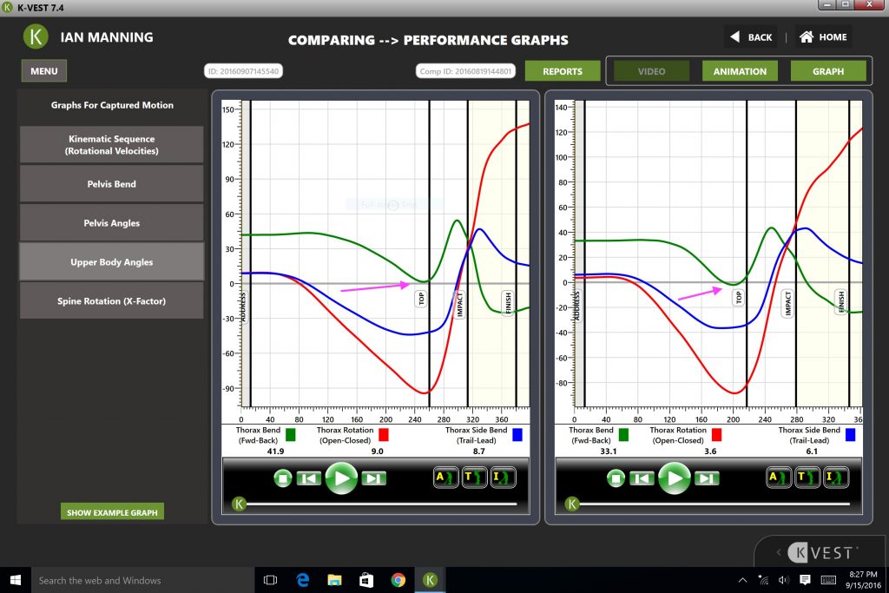Click red Thorax Rotation swatch on right graph
889x593 pixels.
point(716,435)
